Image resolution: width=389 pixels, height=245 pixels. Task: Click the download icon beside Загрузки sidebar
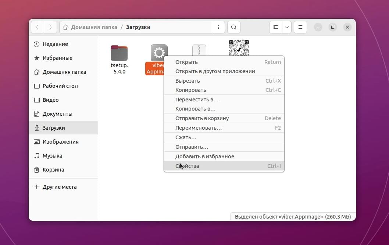pos(37,128)
